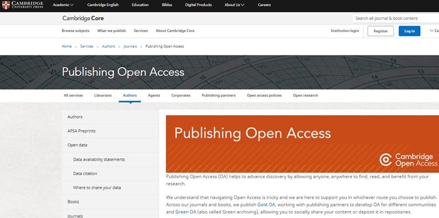
Task: Follow the Gold OA link
Action: pos(266,205)
